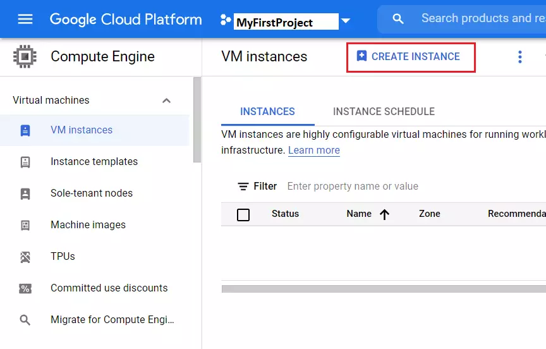Click the VM instances sidebar icon

coord(25,130)
